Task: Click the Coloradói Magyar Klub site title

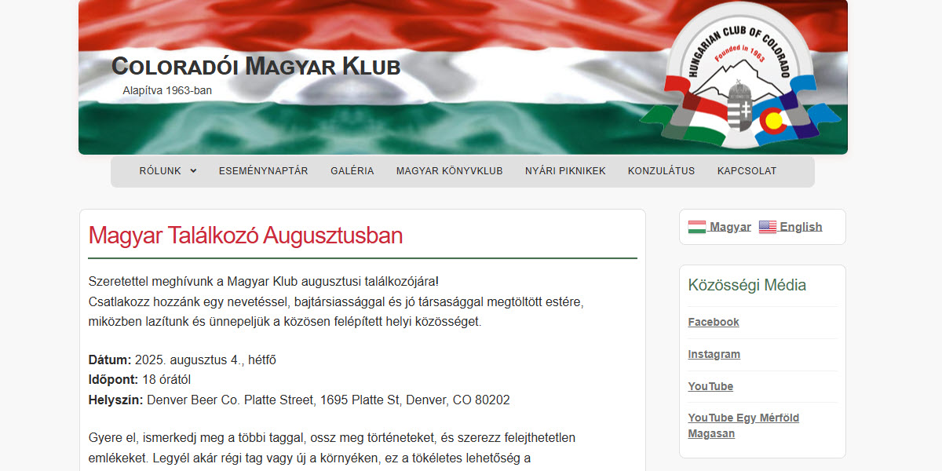Action: 255,67
